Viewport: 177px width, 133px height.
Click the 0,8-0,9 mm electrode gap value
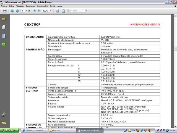107,115
